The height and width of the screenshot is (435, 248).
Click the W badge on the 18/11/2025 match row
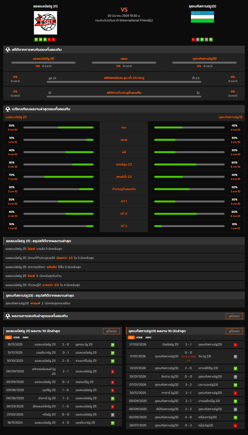click(x=113, y=345)
